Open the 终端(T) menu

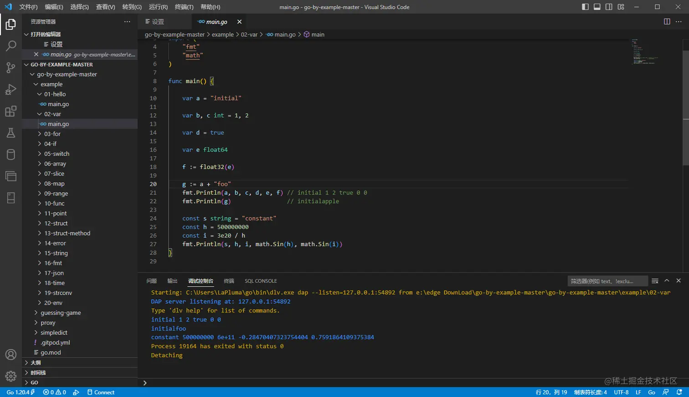pos(184,7)
